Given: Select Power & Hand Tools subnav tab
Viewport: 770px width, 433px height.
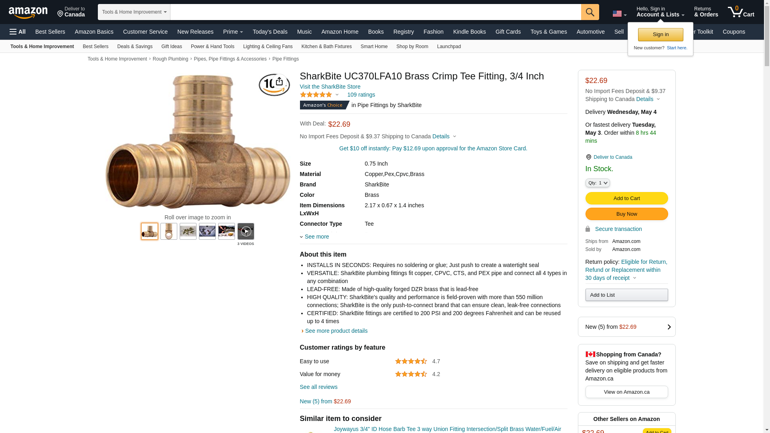Looking at the screenshot, I should [213, 47].
